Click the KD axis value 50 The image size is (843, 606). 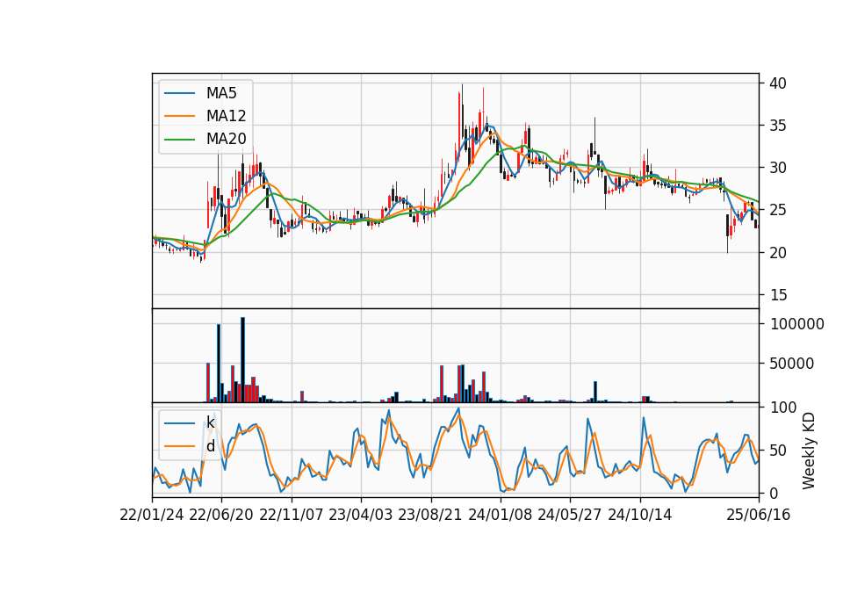click(x=779, y=451)
